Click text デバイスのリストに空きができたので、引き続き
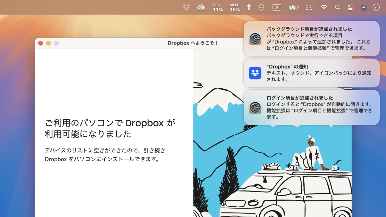 [105, 150]
